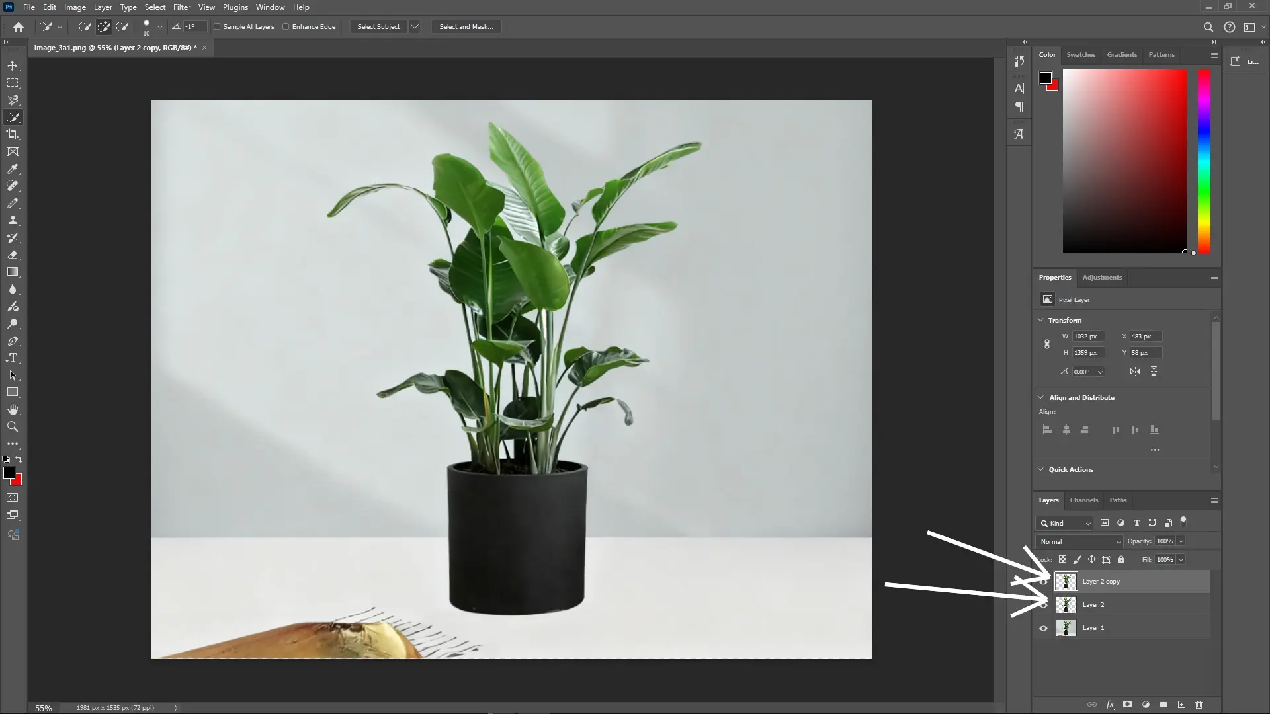Hide Layer 1 visibility
The height and width of the screenshot is (714, 1270).
[x=1043, y=628]
